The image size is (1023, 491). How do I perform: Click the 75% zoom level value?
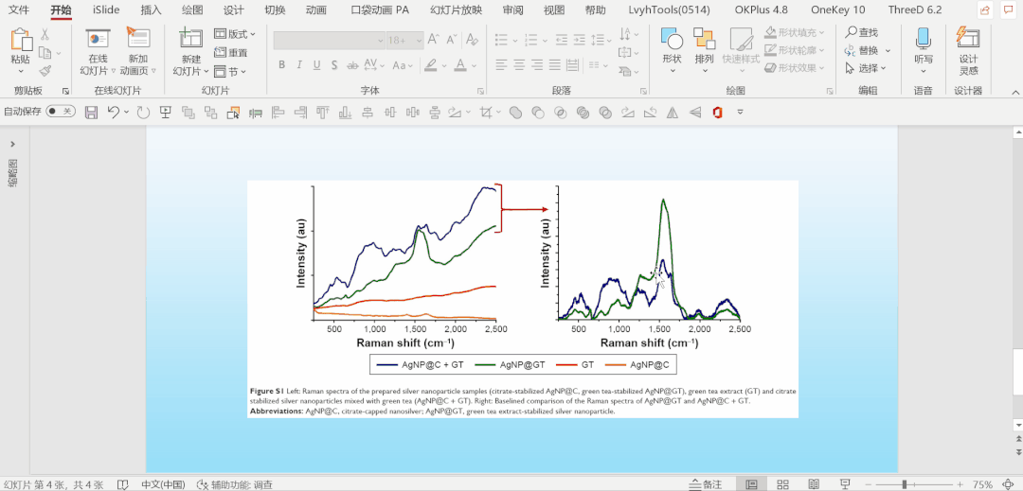coord(982,484)
